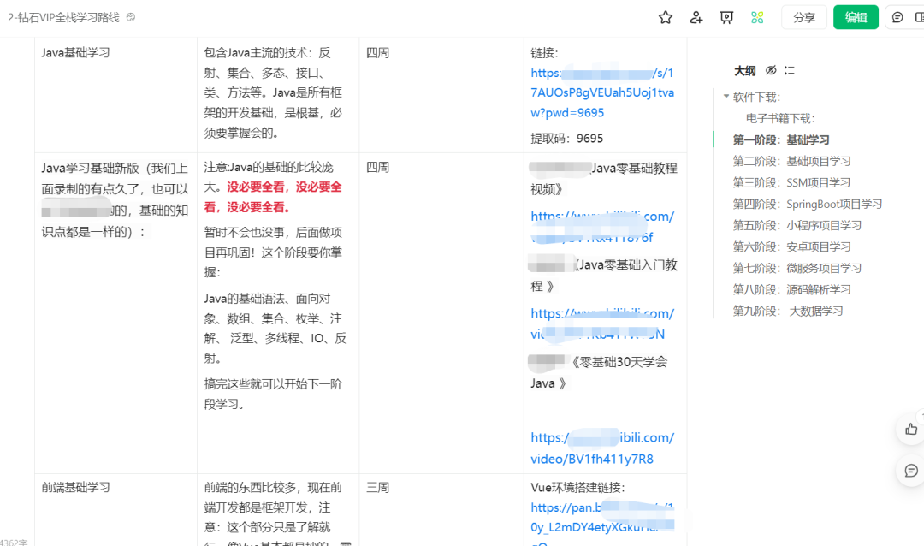Open the colorful apps grid icon

coord(756,17)
